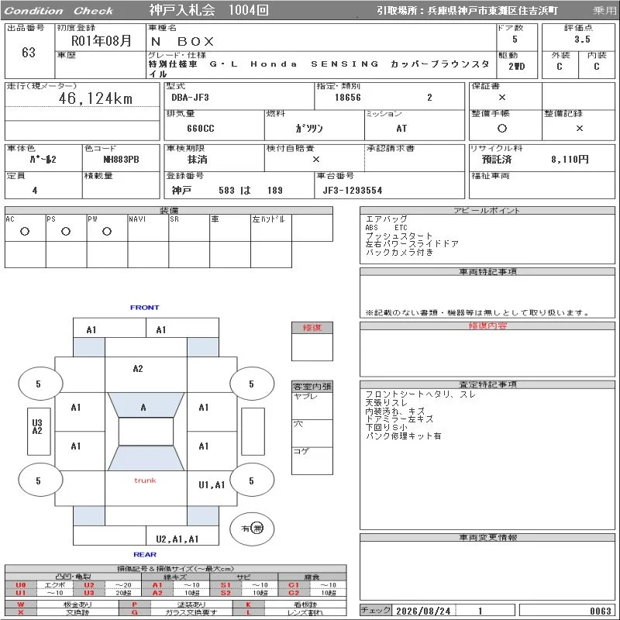Screen dimensions: 620x620
Task: Click the red "trunk" label in diagram
Action: 145,480
